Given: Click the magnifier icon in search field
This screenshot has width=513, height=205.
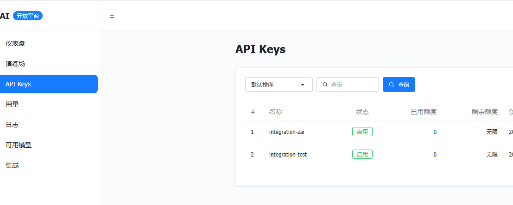Looking at the screenshot, I should click(x=325, y=85).
